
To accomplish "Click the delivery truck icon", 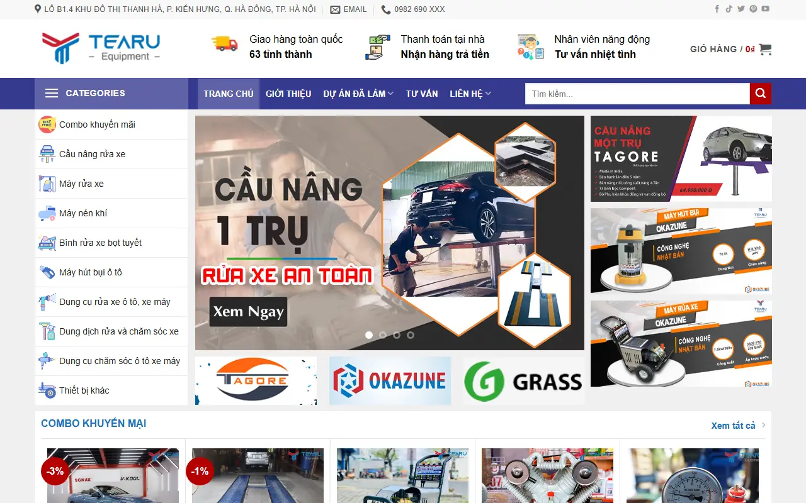I will pyautogui.click(x=225, y=43).
